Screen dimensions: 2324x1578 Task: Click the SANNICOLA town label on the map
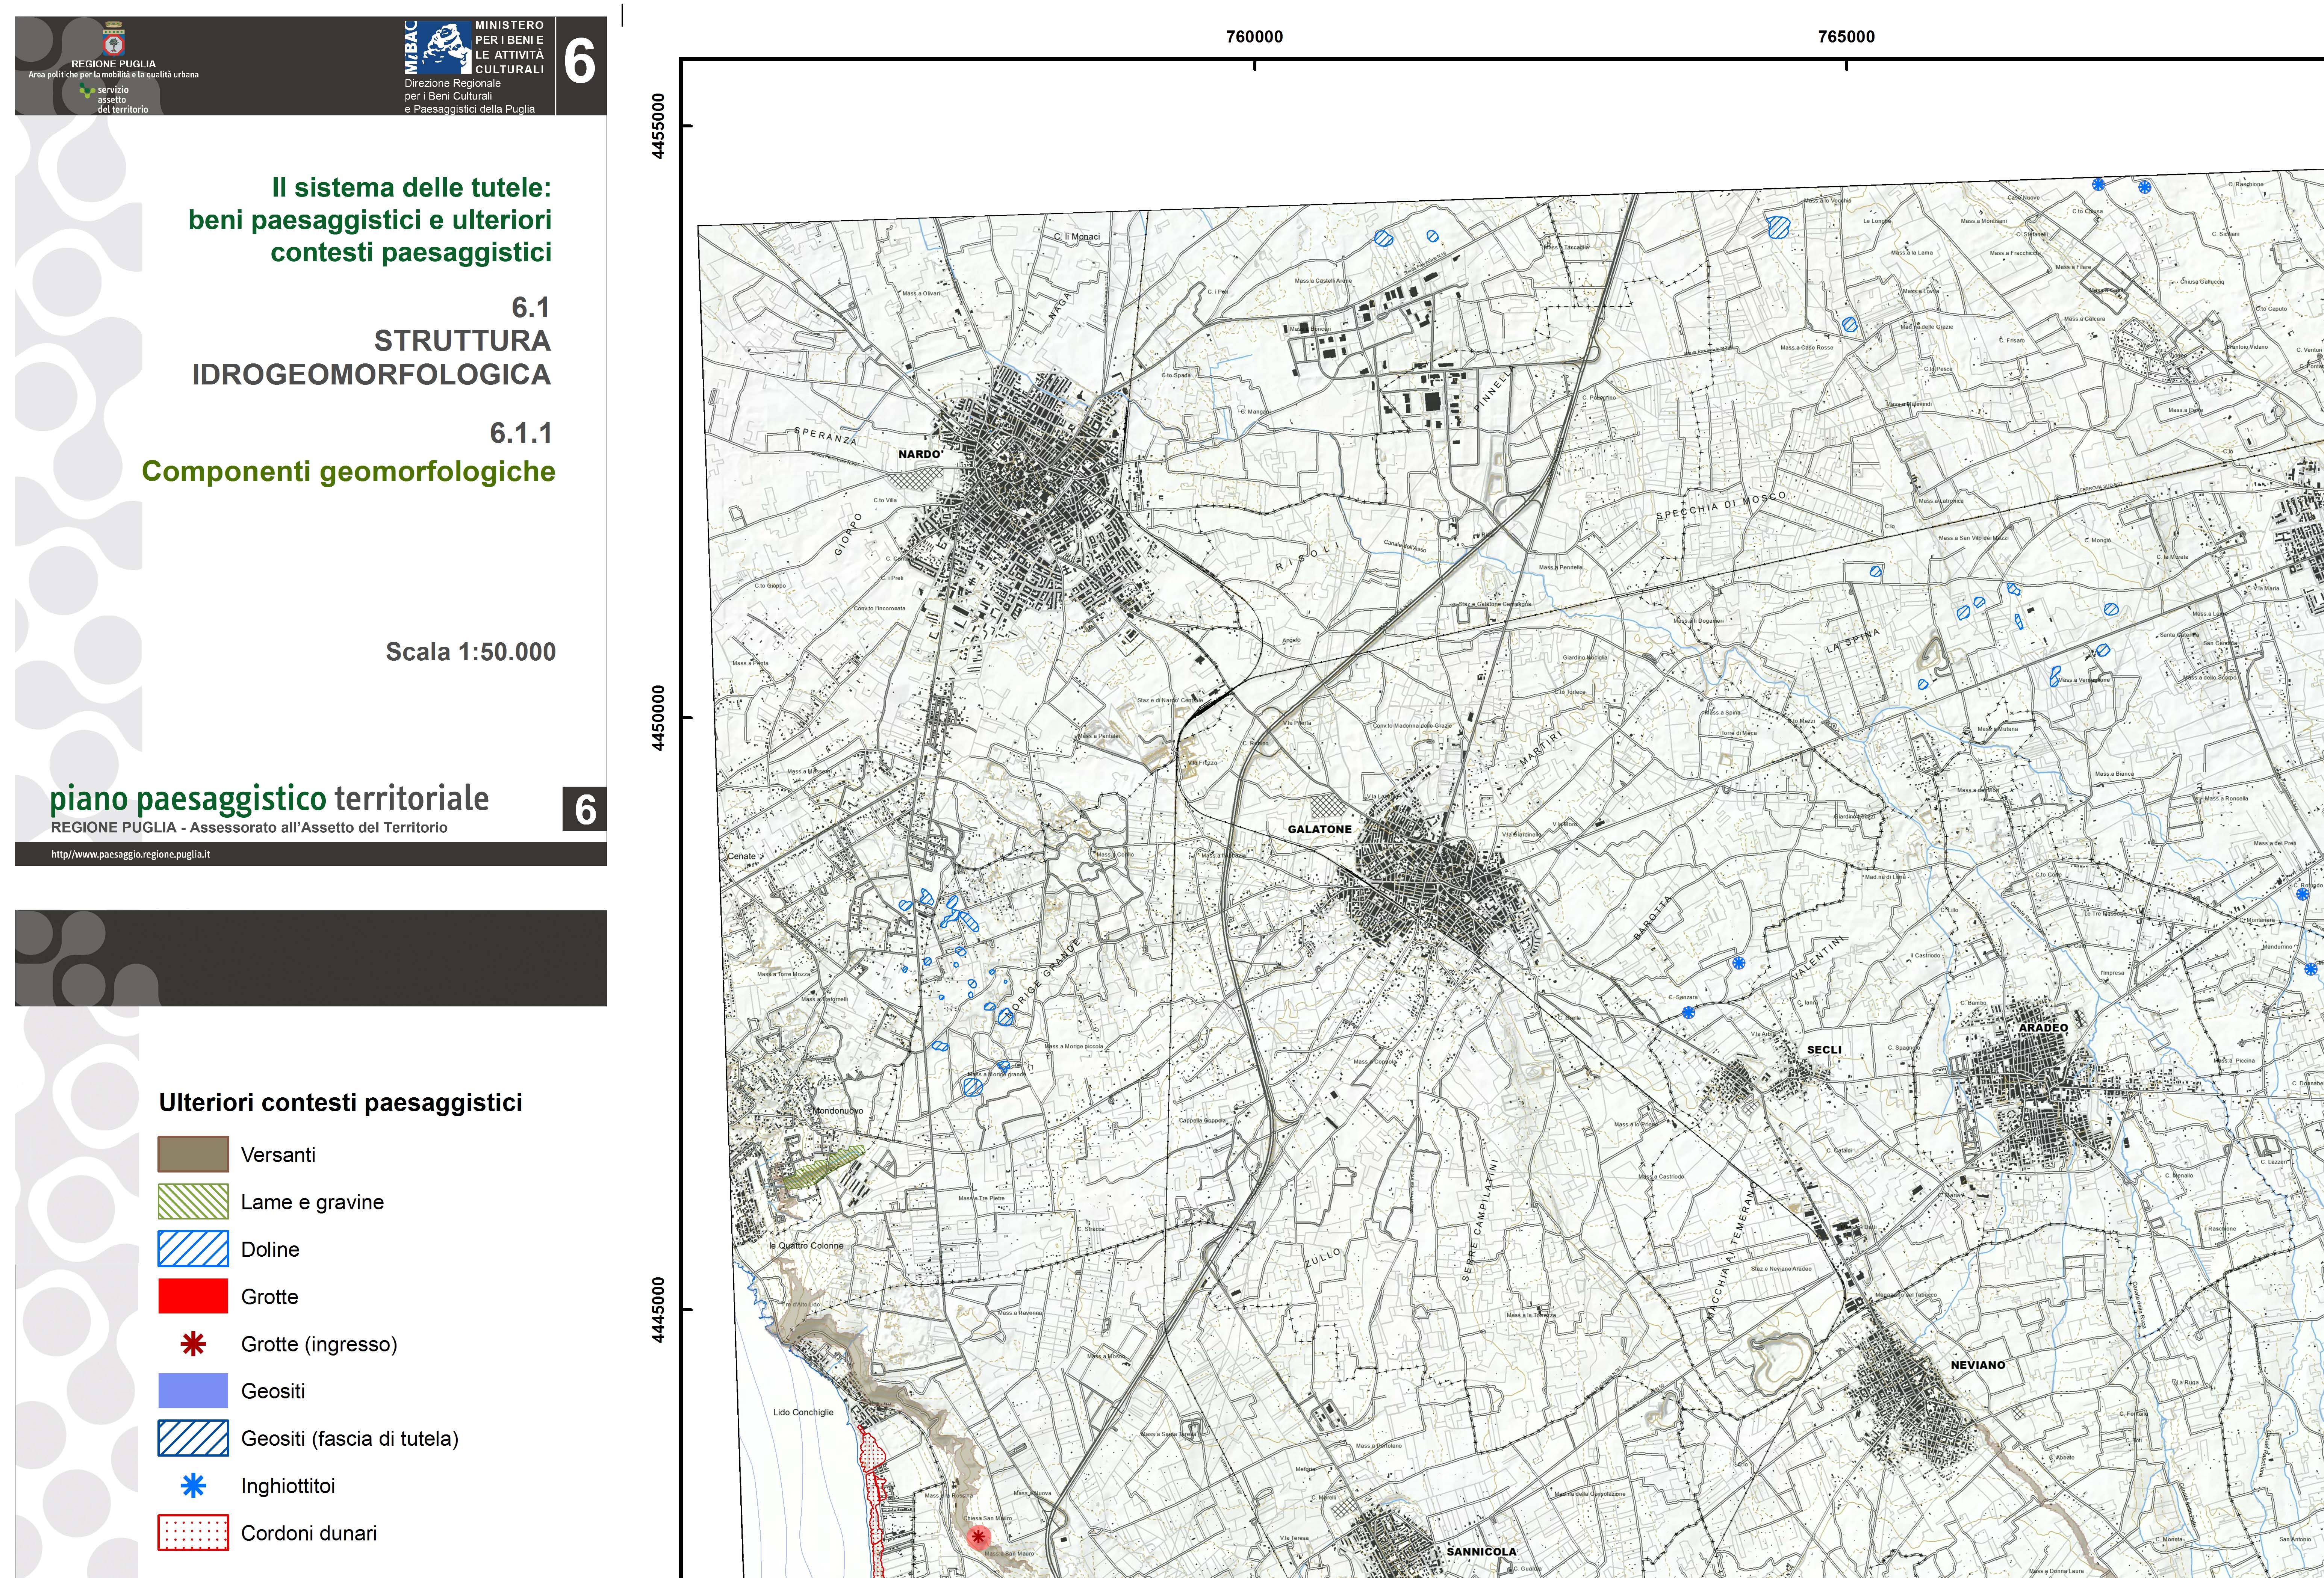pos(1481,1552)
